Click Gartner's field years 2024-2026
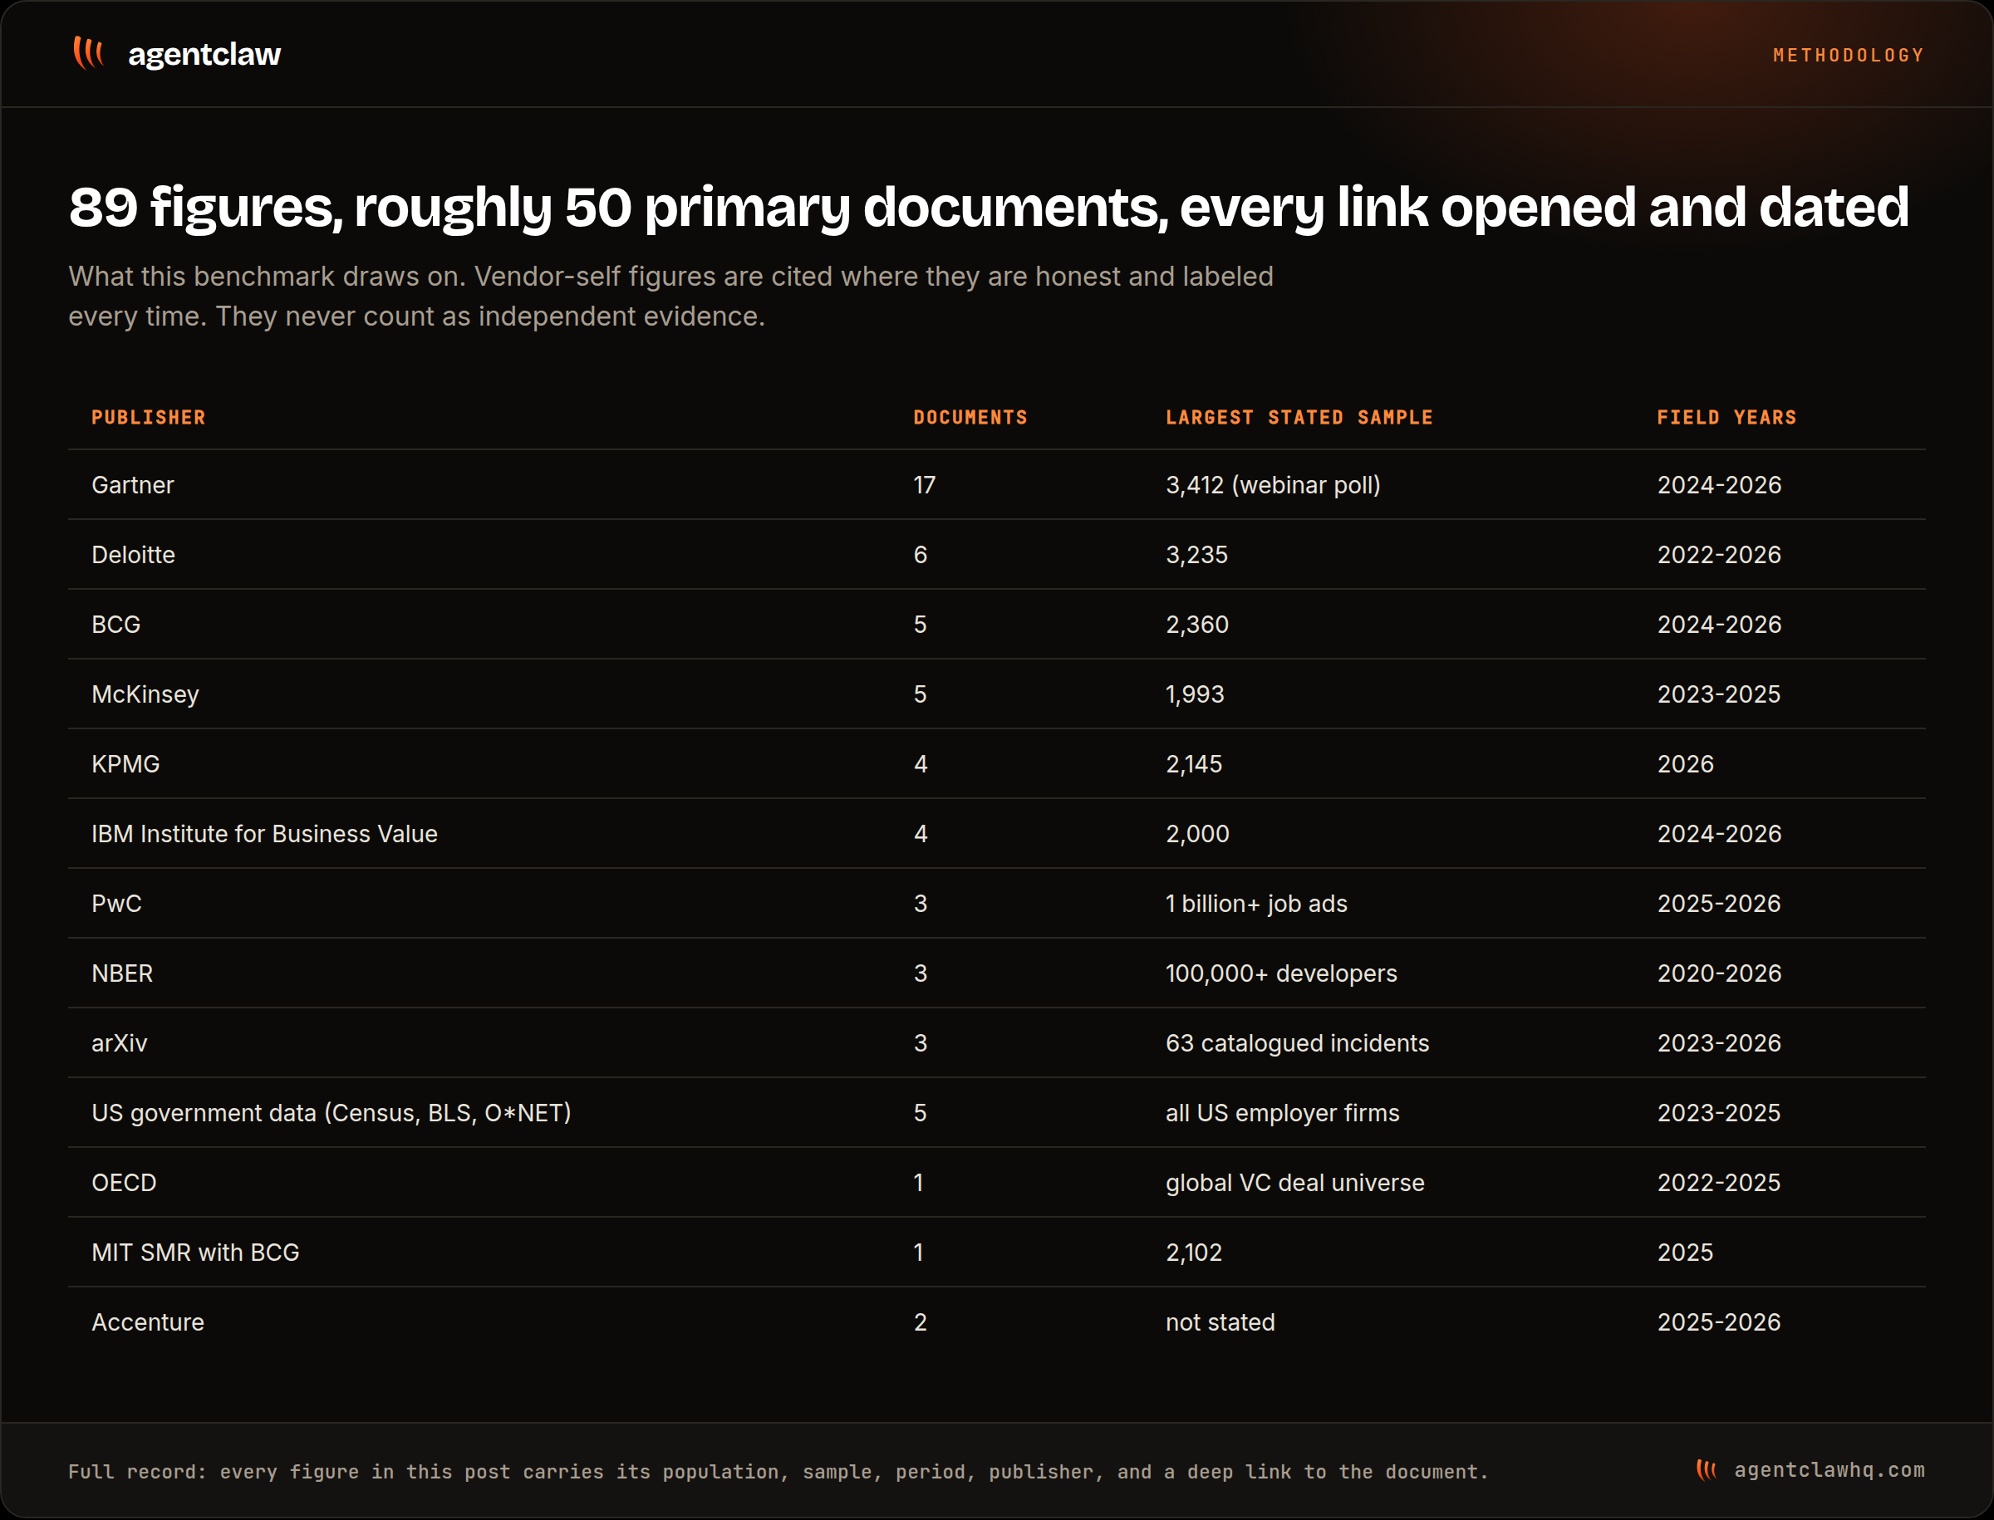1994x1520 pixels. [x=1719, y=485]
